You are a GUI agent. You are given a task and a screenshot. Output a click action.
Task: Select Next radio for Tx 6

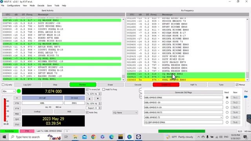(227, 122)
